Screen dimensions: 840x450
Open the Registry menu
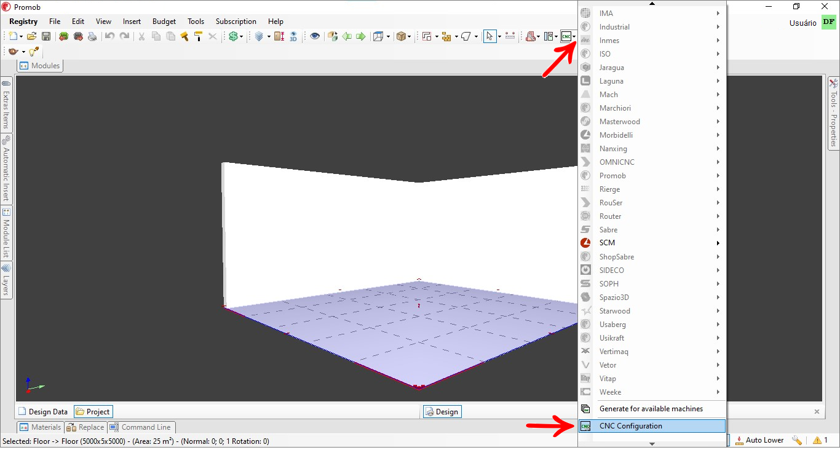pyautogui.click(x=23, y=22)
